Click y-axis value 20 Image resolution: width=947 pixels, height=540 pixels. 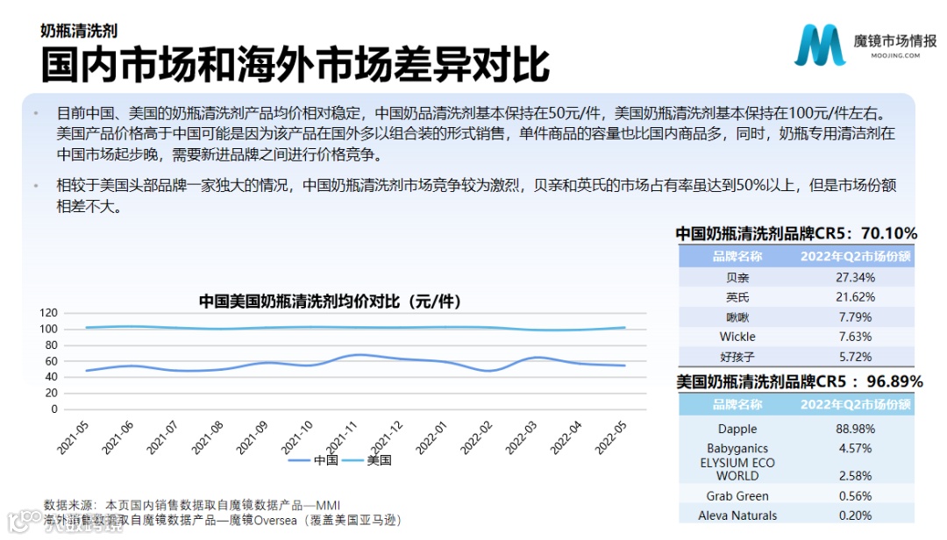(x=52, y=394)
